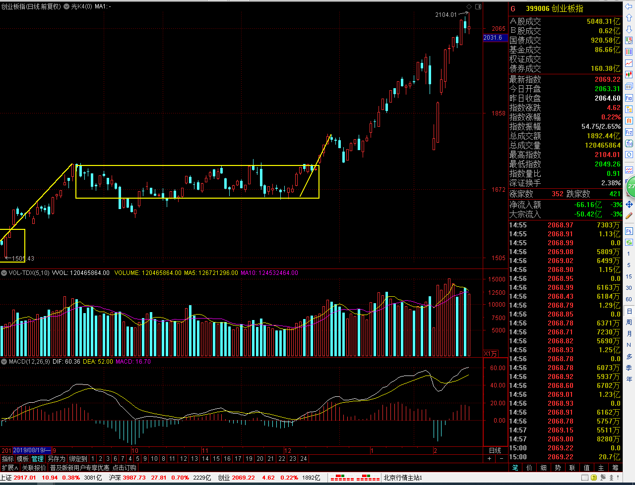Open the 日线 period selector

[x=495, y=450]
